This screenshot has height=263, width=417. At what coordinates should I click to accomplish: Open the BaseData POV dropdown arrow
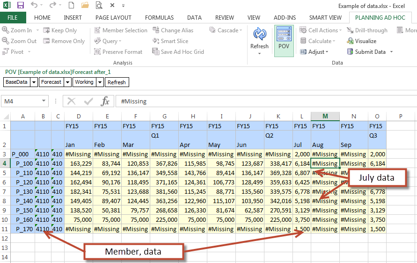(x=34, y=82)
